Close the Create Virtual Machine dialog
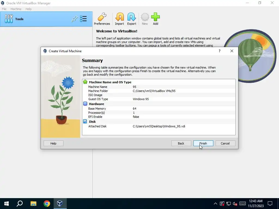Image resolution: width=279 pixels, height=209 pixels. 232,51
